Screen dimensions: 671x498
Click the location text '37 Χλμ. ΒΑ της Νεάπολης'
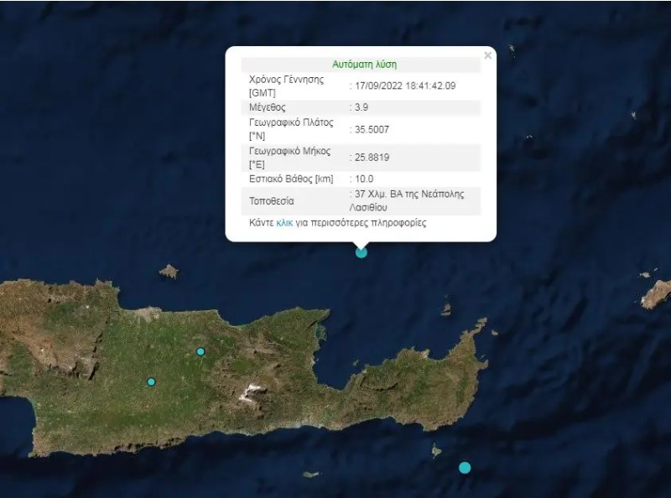(409, 195)
